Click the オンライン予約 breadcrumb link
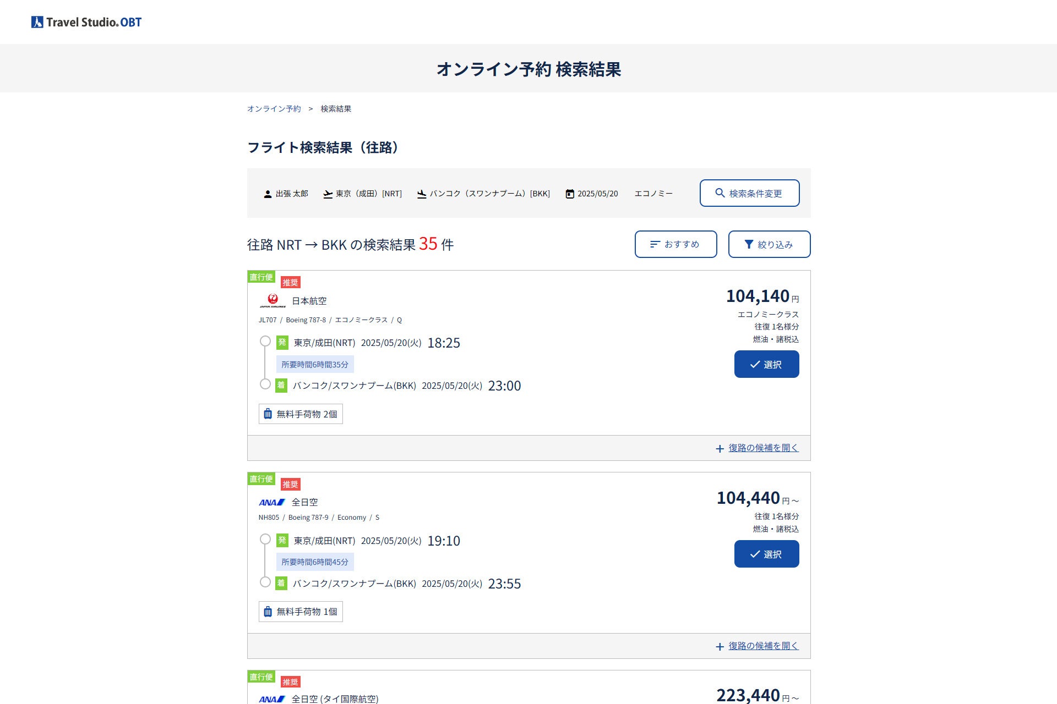The width and height of the screenshot is (1057, 704). tap(274, 109)
